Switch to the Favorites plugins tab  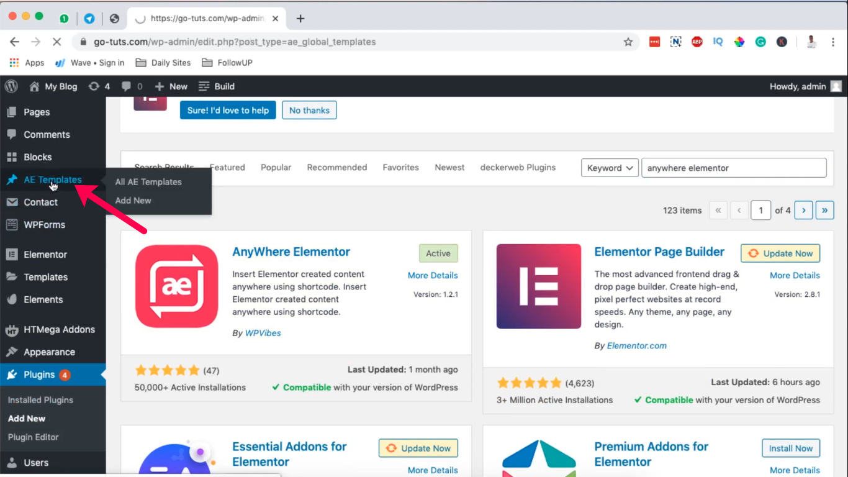coord(400,168)
